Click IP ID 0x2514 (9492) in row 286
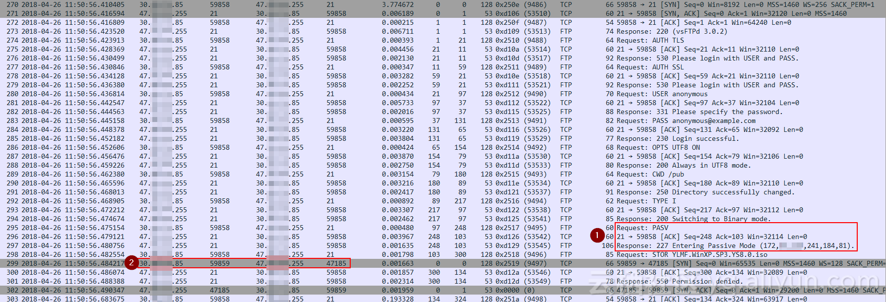Image resolution: width=886 pixels, height=302 pixels. point(521,147)
